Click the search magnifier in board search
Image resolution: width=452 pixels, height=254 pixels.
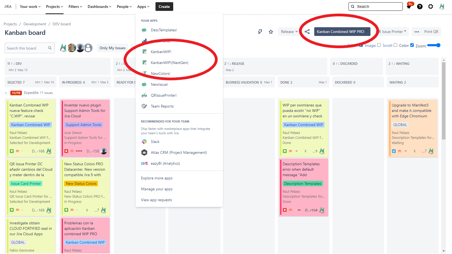point(50,48)
